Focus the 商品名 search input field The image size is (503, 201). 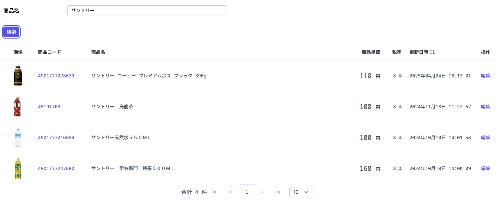click(147, 11)
